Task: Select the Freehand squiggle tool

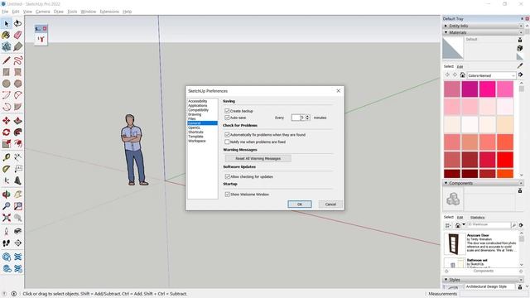Action: coord(17,60)
